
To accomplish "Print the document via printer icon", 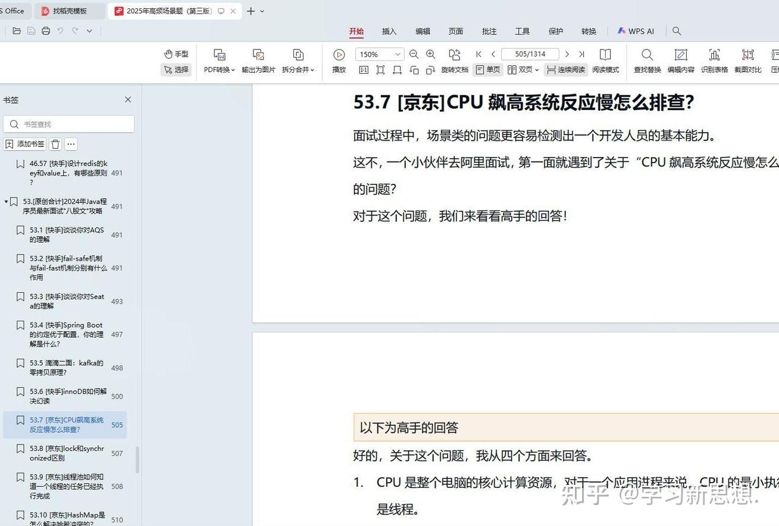I will coord(46,31).
